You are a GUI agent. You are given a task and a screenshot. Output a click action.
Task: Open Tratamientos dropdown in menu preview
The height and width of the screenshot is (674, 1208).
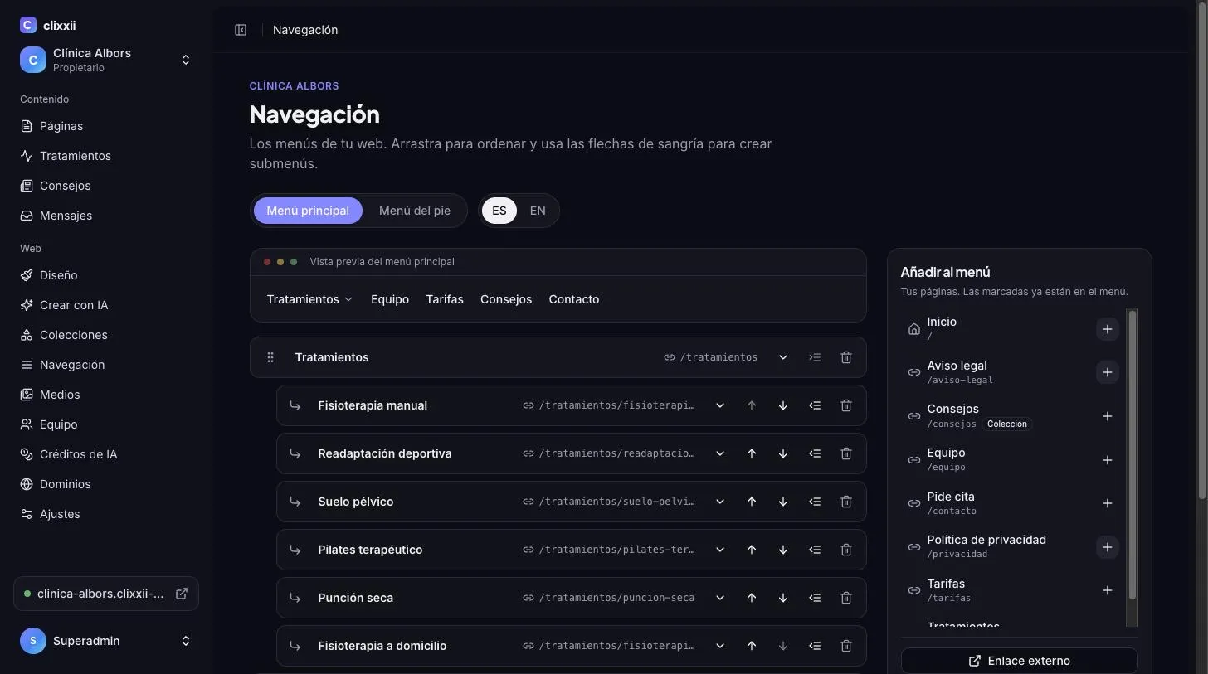coord(309,299)
